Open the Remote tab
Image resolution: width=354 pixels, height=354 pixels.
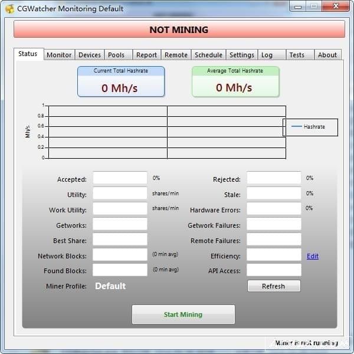pos(176,55)
